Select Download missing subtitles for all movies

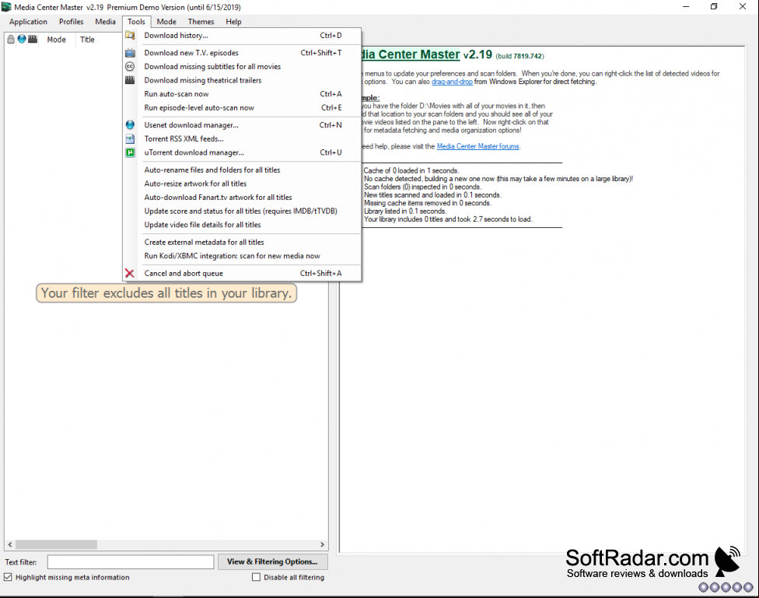coord(242,66)
